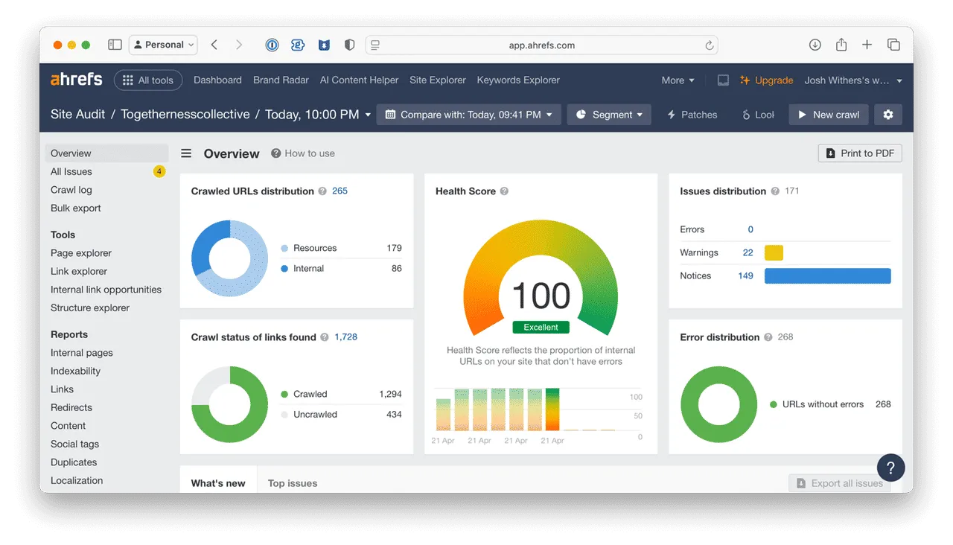The image size is (953, 545).
Task: Open Bulk export in the sidebar
Action: (x=76, y=208)
